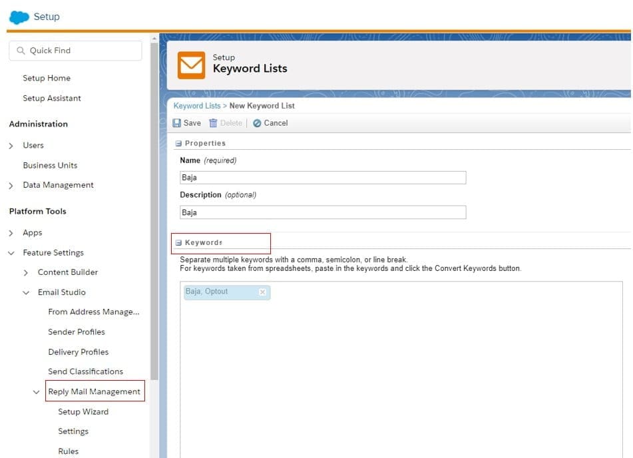The height and width of the screenshot is (458, 633).
Task: Click the Salesforce cloud logo
Action: pos(19,17)
